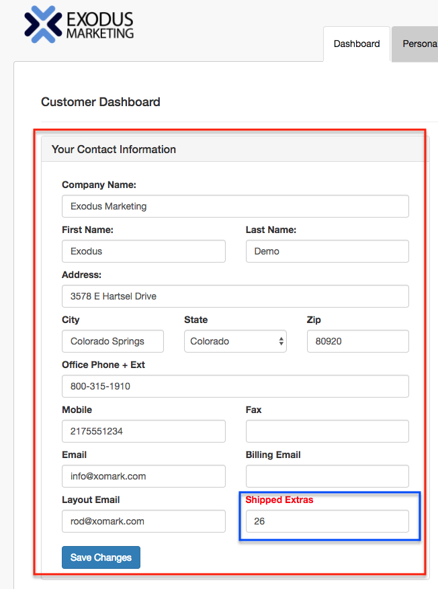
Task: Edit the Address field
Action: [235, 296]
